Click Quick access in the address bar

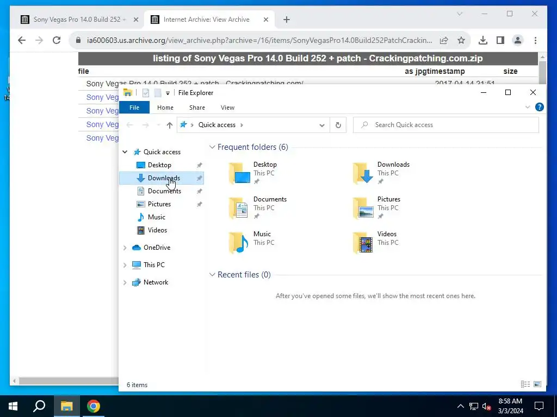[216, 125]
